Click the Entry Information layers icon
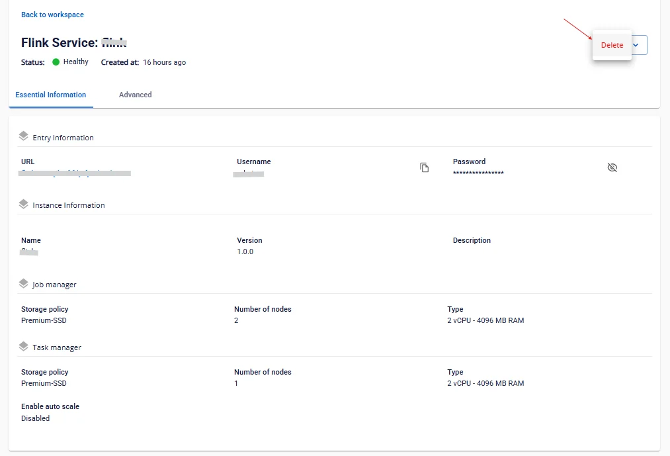The width and height of the screenshot is (670, 456). coord(24,136)
